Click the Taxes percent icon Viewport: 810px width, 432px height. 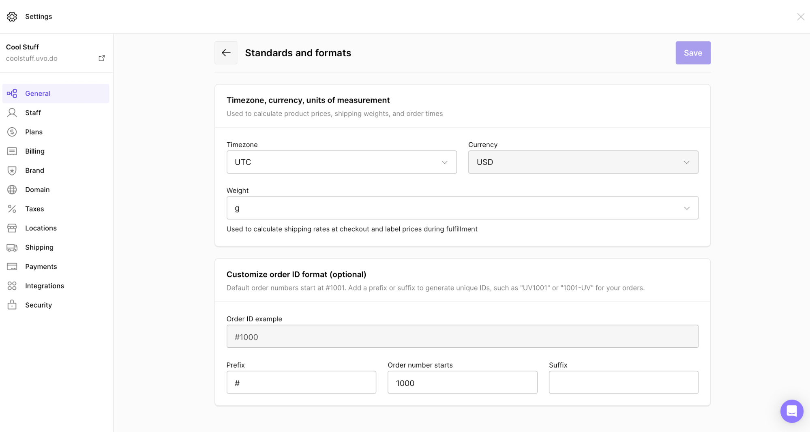[12, 209]
